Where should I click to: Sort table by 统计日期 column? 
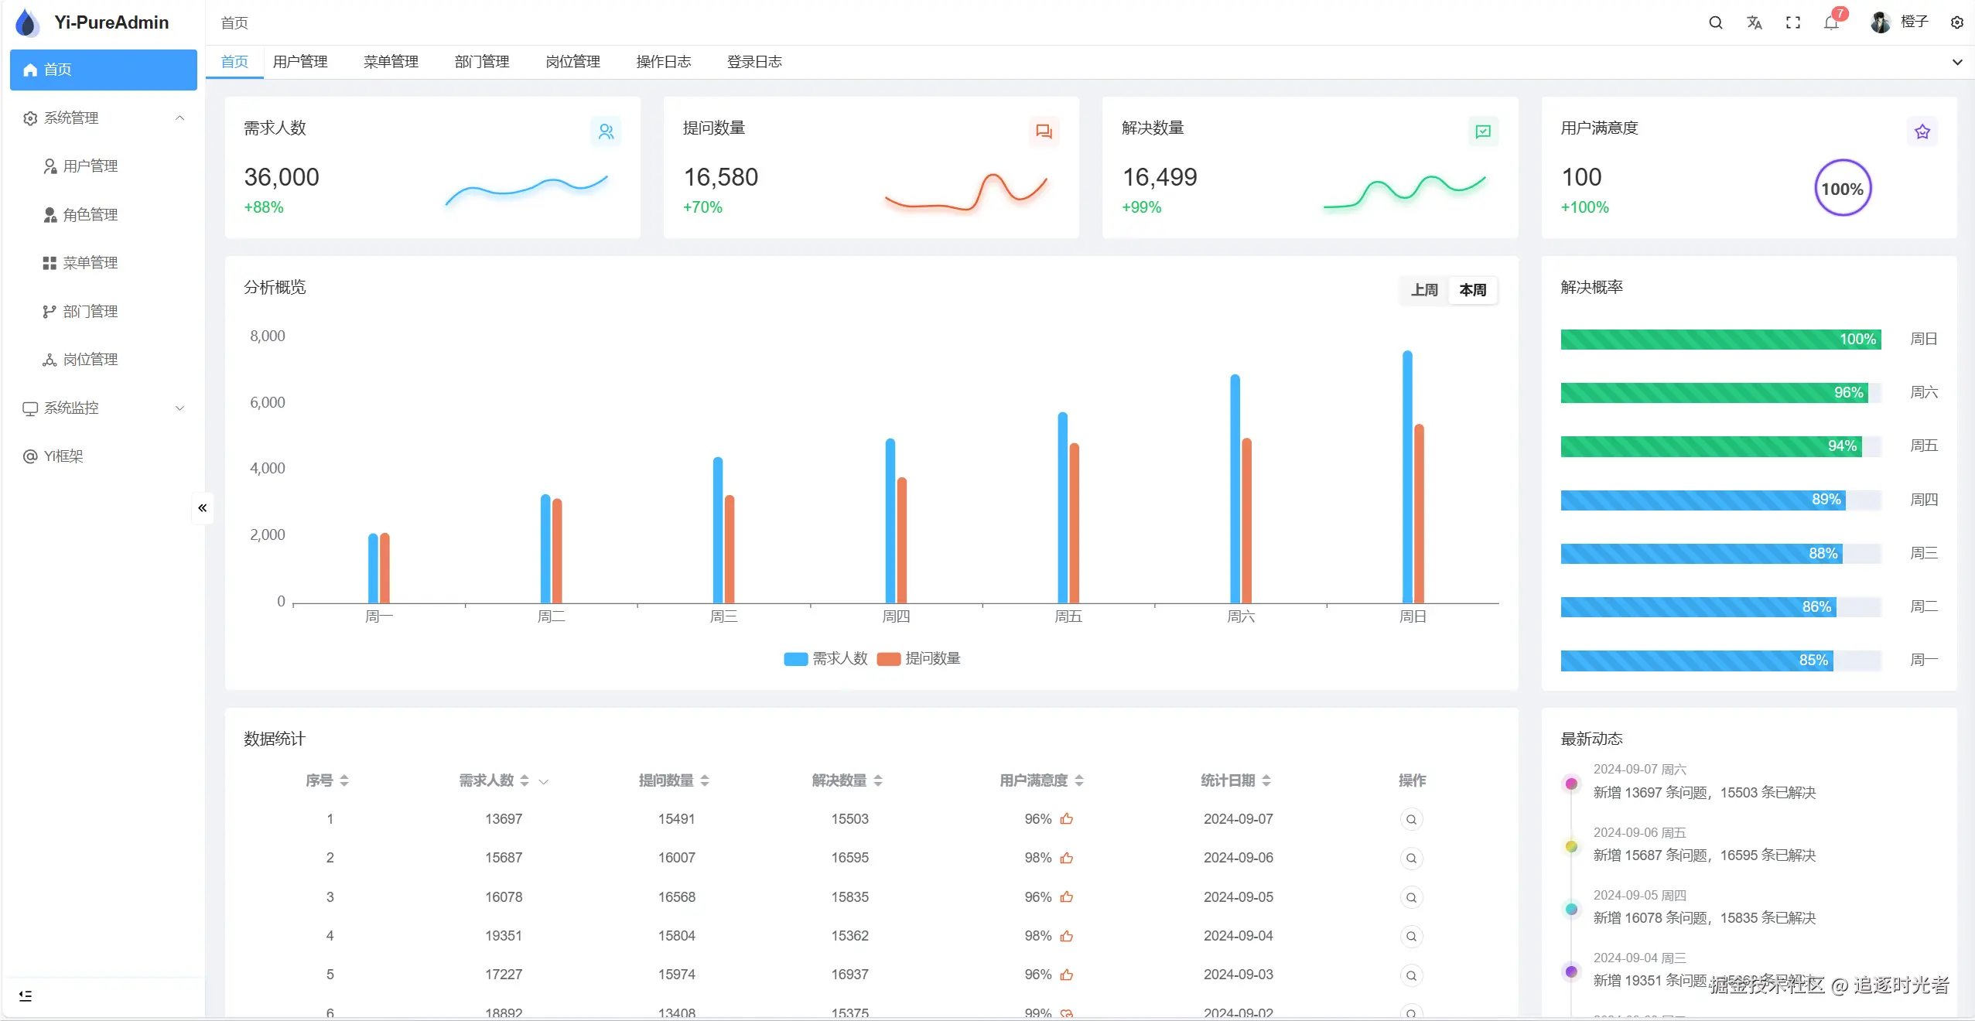point(1235,780)
